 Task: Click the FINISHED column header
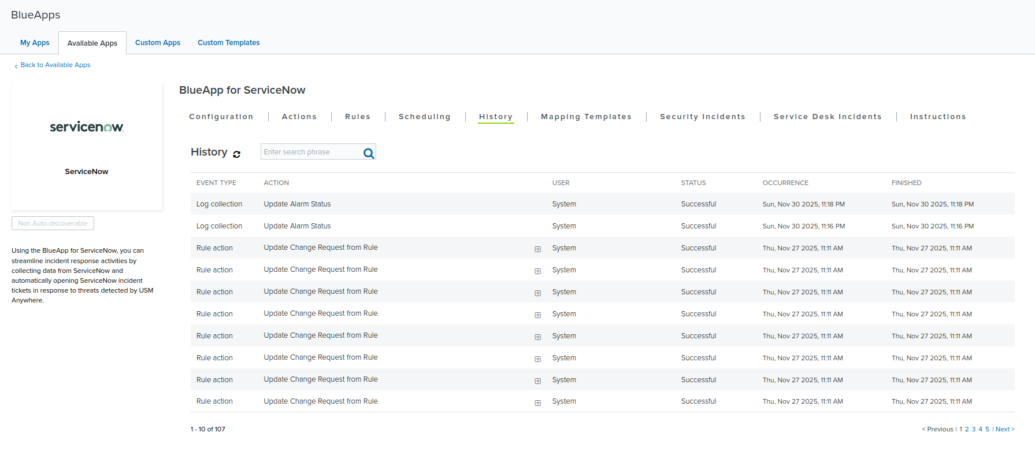tap(906, 183)
